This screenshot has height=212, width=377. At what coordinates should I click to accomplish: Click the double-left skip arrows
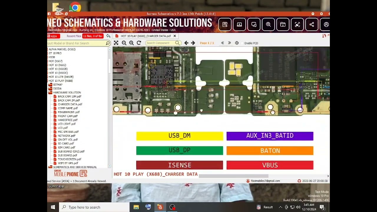[223, 43]
